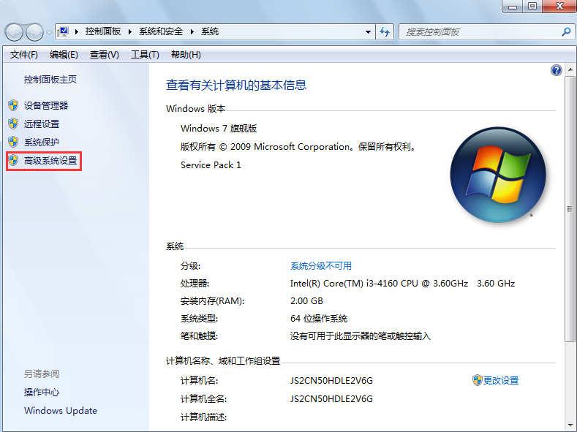Click the blue help question mark icon
This screenshot has height=432, width=577.
[x=556, y=70]
